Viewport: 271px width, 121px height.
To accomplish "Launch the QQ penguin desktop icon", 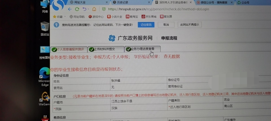I will pos(45,118).
